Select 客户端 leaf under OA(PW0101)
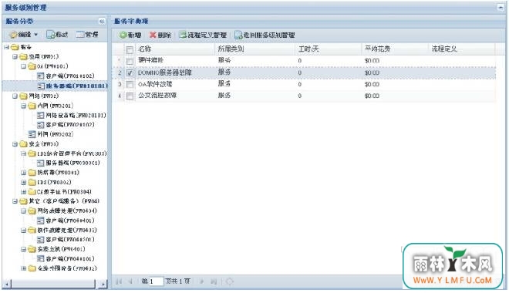This screenshot has height=293, width=509. pyautogui.click(x=70, y=76)
